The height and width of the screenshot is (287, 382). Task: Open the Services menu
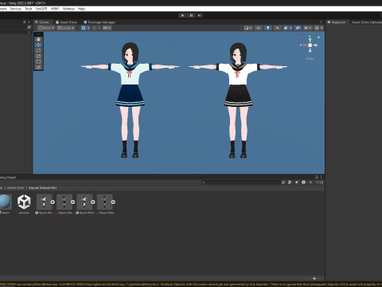click(x=16, y=9)
